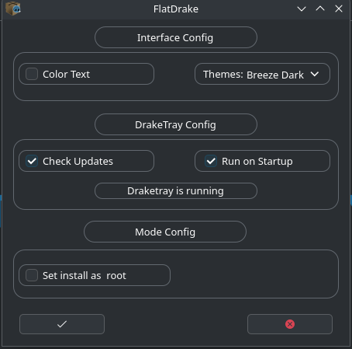Select the Breeze Dark theme value
This screenshot has height=349, width=352.
pos(275,75)
